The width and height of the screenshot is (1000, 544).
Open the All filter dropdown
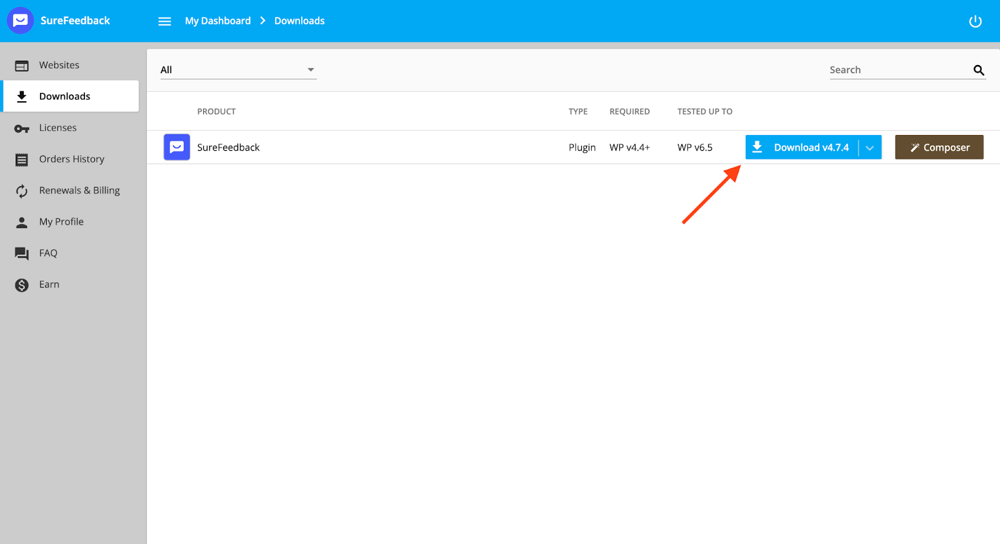238,70
